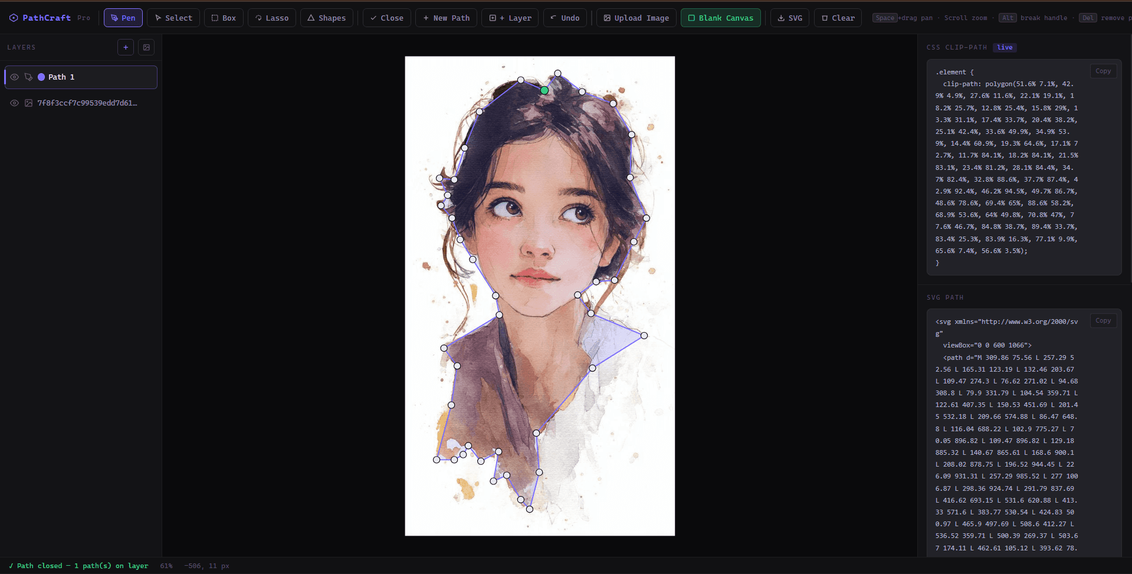Click the LAYERS panel heading
Viewport: 1132px width, 574px height.
(21, 47)
